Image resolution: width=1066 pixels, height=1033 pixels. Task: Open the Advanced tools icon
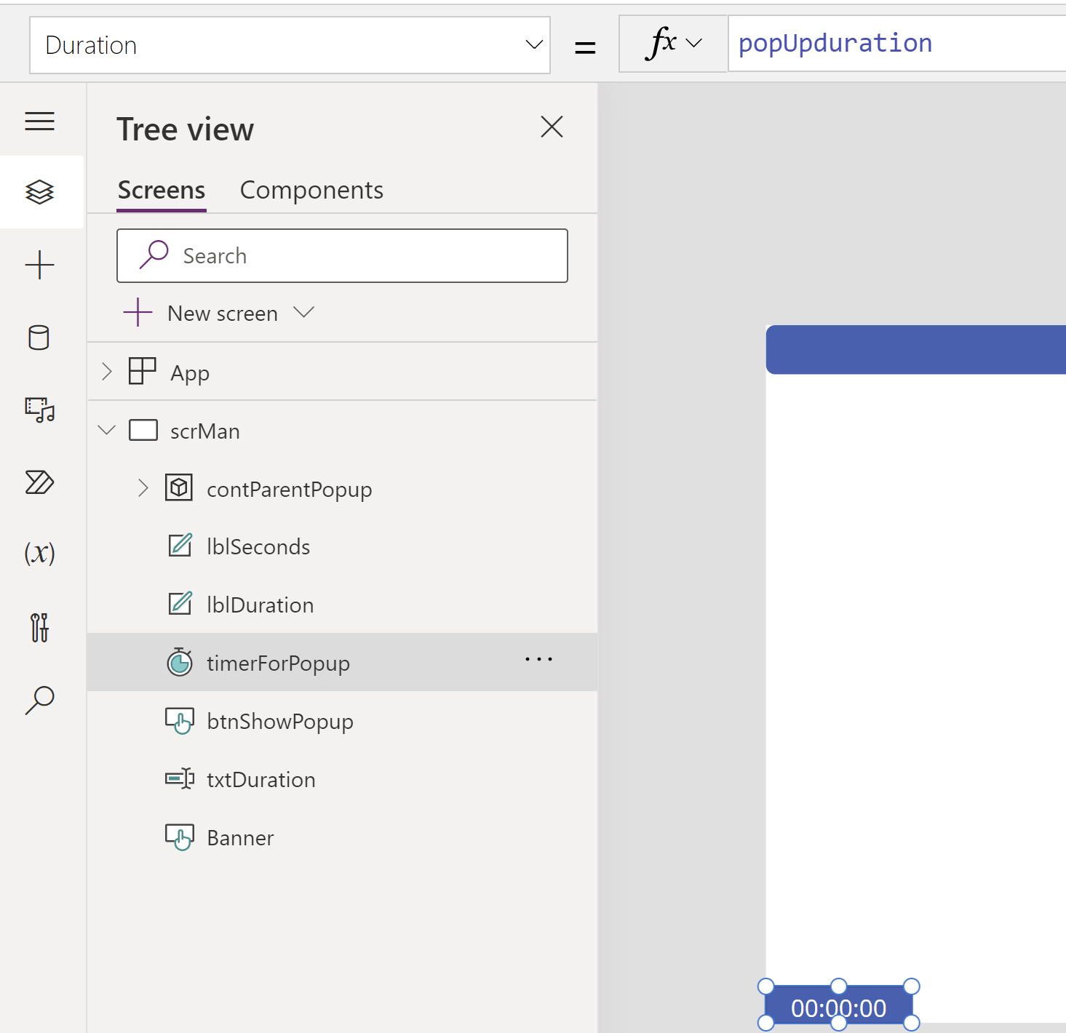point(40,627)
